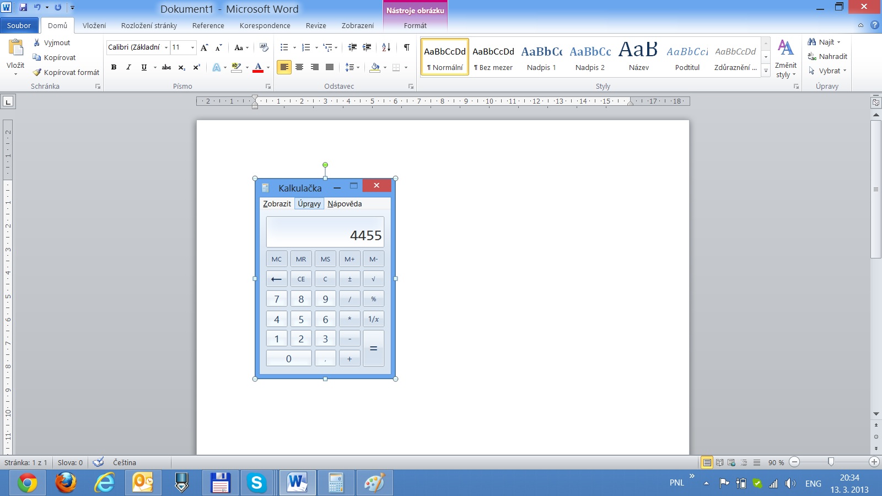
Task: Increase paragraph indent
Action: [367, 47]
